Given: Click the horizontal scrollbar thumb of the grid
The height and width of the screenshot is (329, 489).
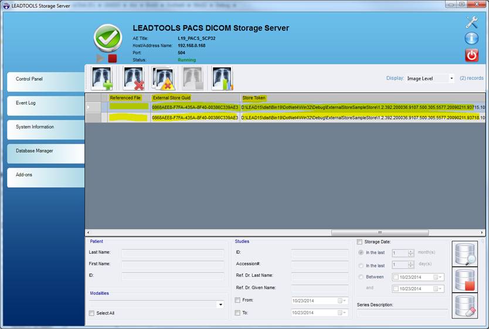Looking at the screenshot, I should (x=380, y=232).
